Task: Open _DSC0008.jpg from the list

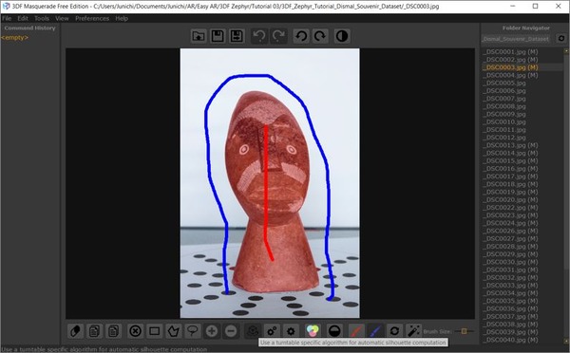Action: point(504,106)
